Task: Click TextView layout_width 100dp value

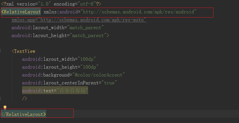Action: [x=87, y=59]
